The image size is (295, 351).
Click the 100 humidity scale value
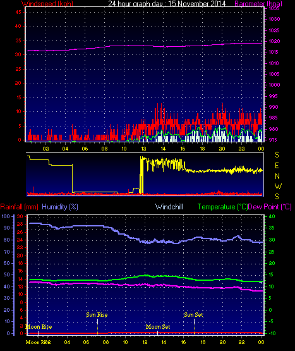tap(6, 216)
